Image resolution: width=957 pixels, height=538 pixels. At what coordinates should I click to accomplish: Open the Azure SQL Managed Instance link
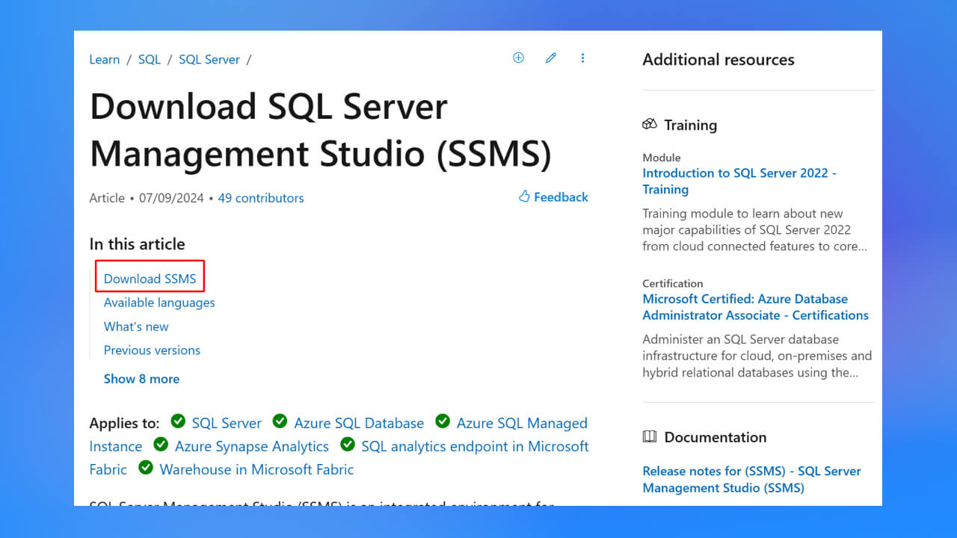click(339, 434)
